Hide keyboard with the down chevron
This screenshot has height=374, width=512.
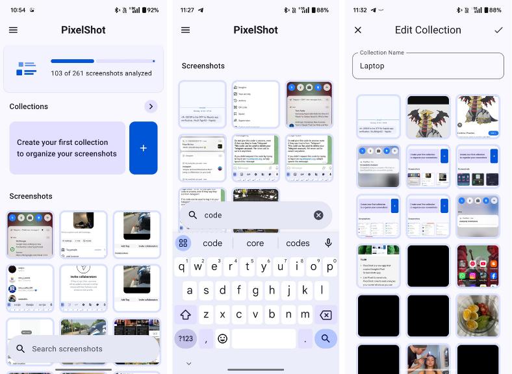pyautogui.click(x=188, y=363)
